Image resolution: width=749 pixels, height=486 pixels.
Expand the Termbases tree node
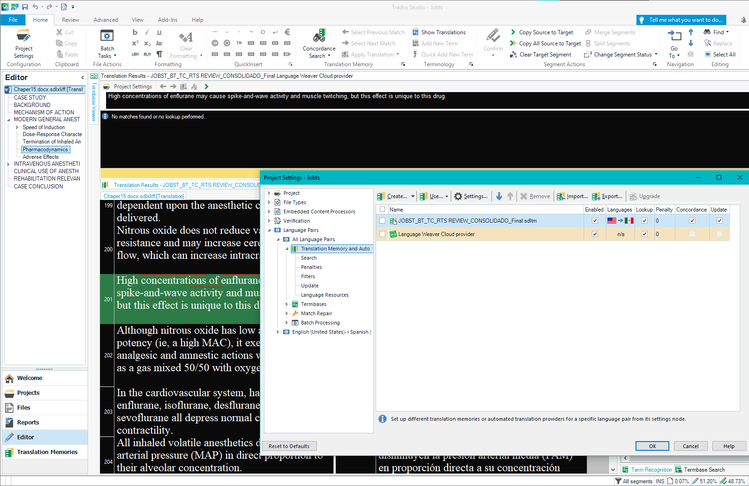(287, 304)
